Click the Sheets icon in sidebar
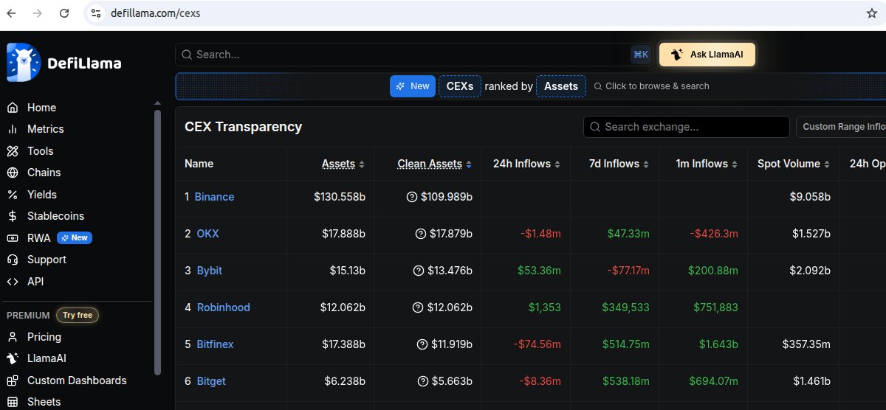The width and height of the screenshot is (886, 410). pos(13,402)
